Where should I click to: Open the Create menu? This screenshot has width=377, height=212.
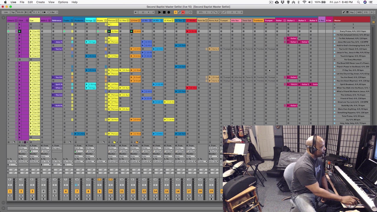click(x=40, y=2)
